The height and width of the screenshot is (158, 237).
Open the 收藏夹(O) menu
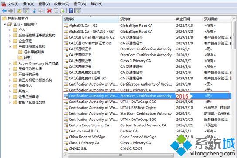tap(62, 4)
